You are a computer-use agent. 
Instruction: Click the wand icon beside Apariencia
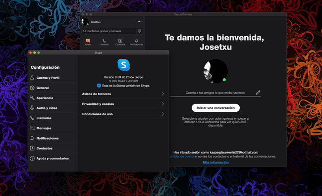coord(32,98)
